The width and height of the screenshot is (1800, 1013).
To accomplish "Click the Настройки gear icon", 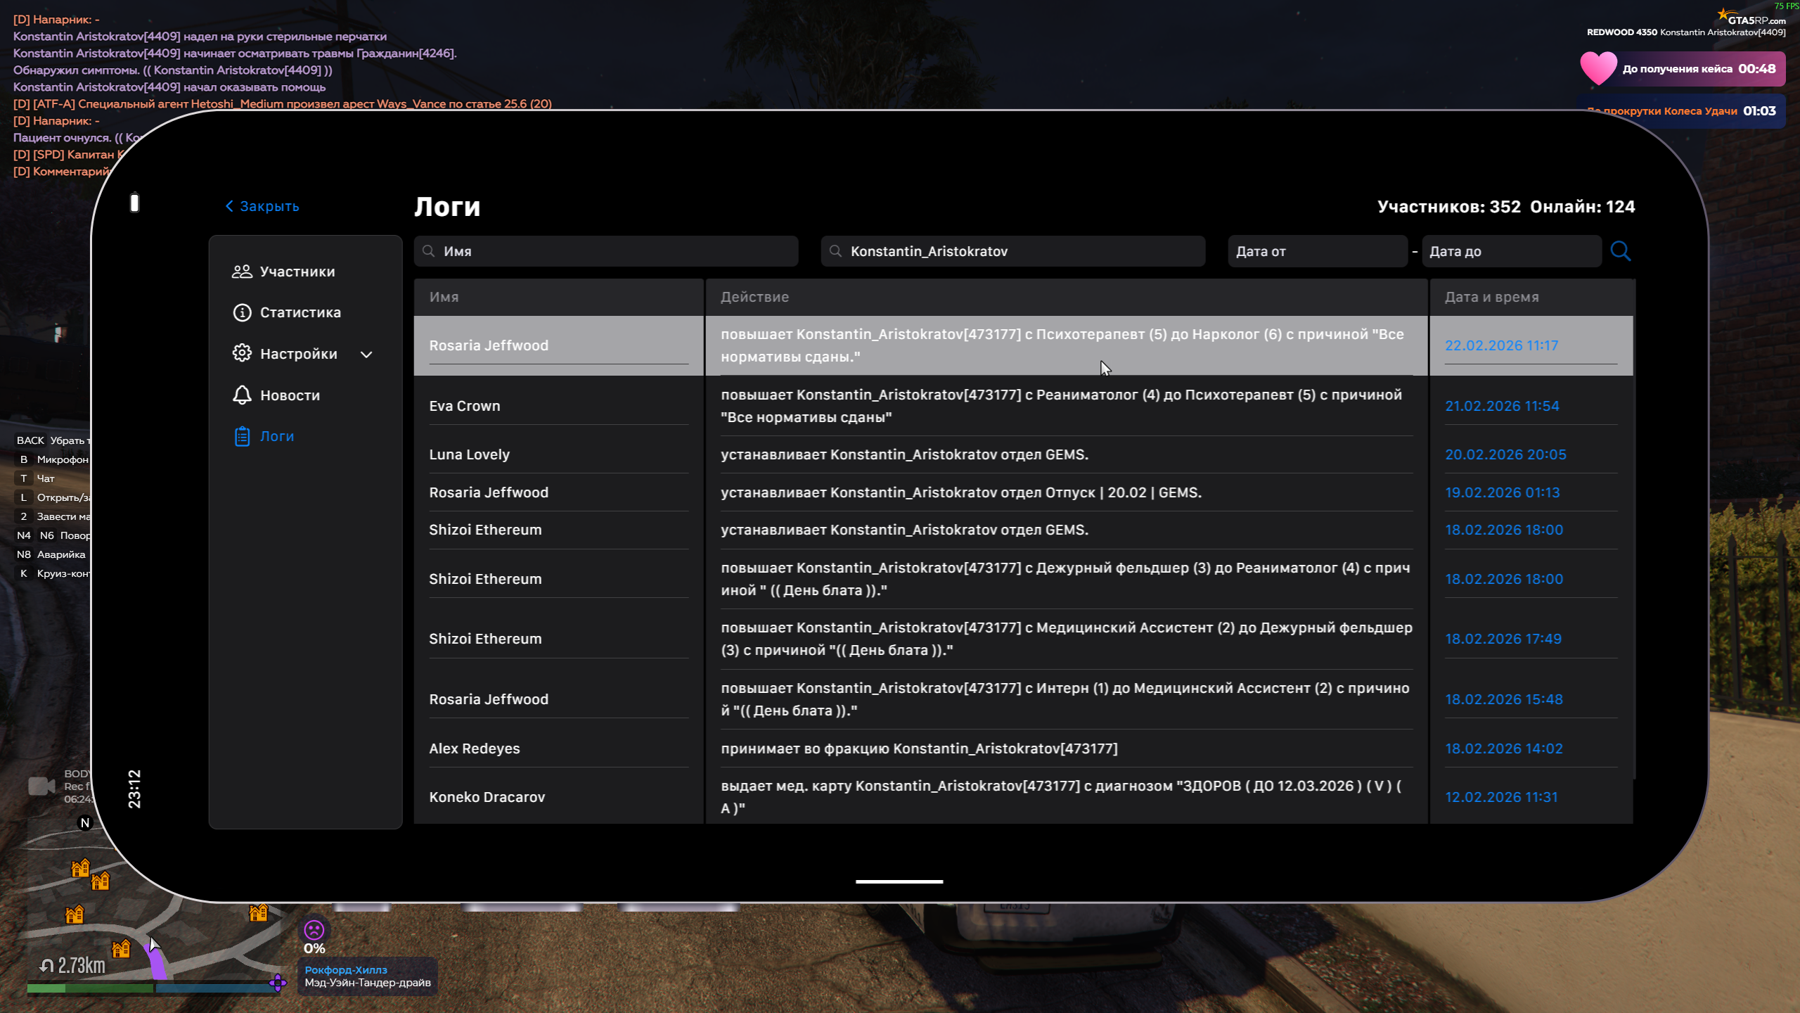I will [242, 353].
